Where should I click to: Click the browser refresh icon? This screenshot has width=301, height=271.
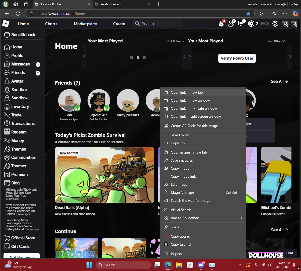[x=18, y=14]
